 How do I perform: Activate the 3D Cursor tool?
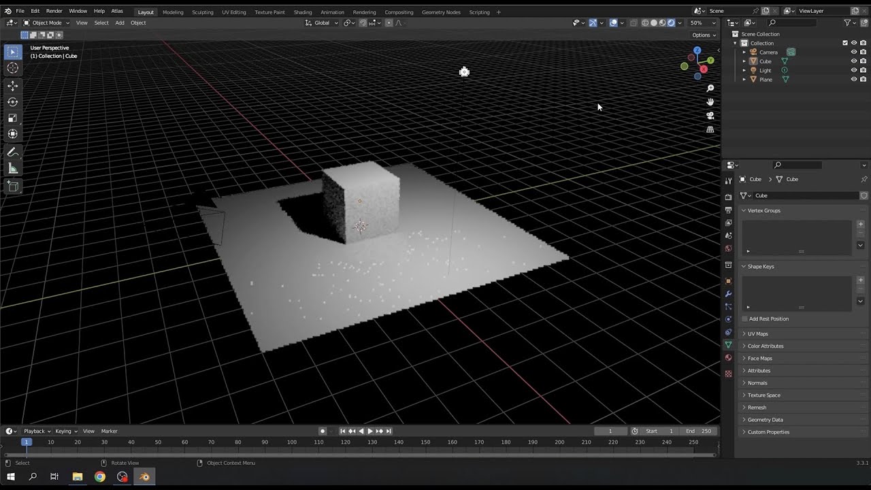pyautogui.click(x=13, y=68)
